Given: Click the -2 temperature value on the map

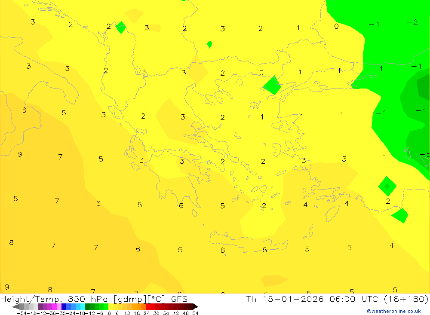Looking at the screenshot, I should click(x=412, y=22).
